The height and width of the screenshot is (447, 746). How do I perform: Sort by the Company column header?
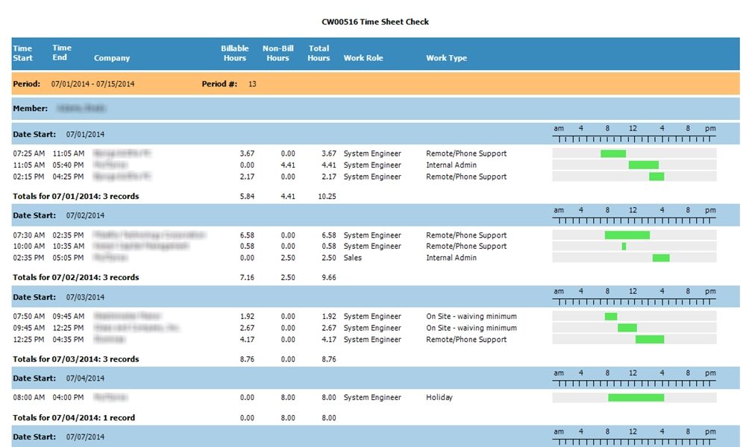click(x=110, y=58)
